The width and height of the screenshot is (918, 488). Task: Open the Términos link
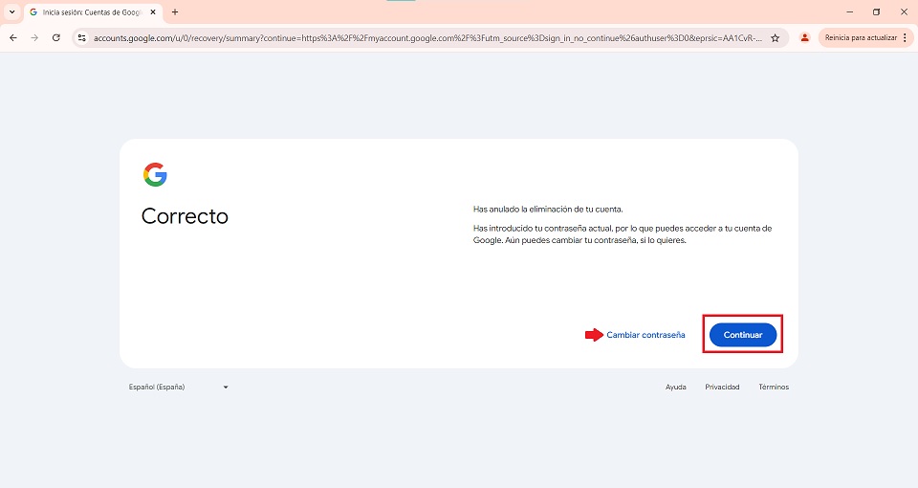coord(774,387)
